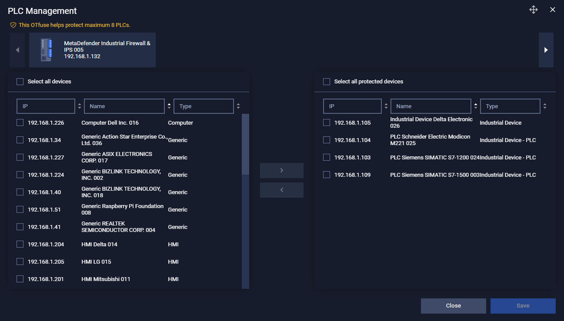Click HMI Delta 014 name
The width and height of the screenshot is (564, 321).
[100, 245]
